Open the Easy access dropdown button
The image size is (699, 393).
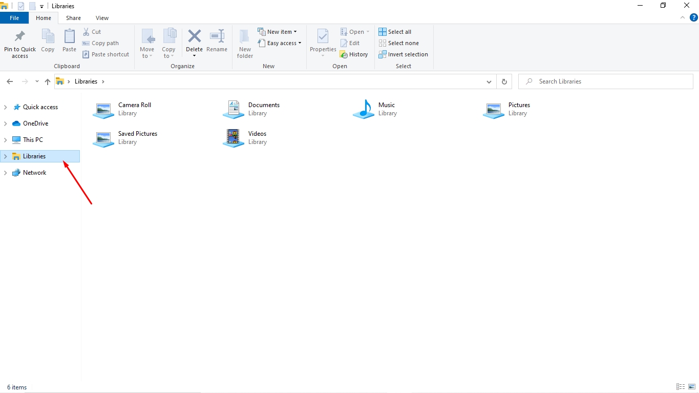(280, 43)
